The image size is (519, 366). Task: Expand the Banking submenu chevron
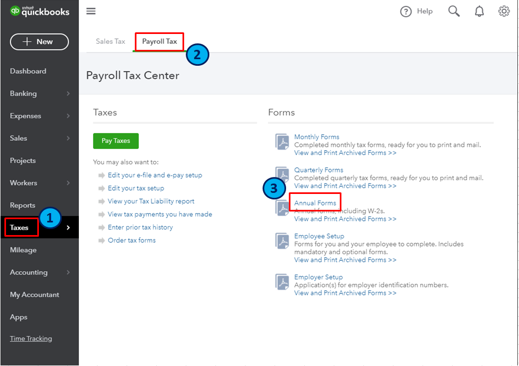point(68,94)
